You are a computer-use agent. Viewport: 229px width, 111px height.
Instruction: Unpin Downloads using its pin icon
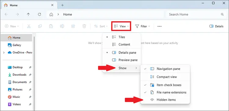click(30, 75)
